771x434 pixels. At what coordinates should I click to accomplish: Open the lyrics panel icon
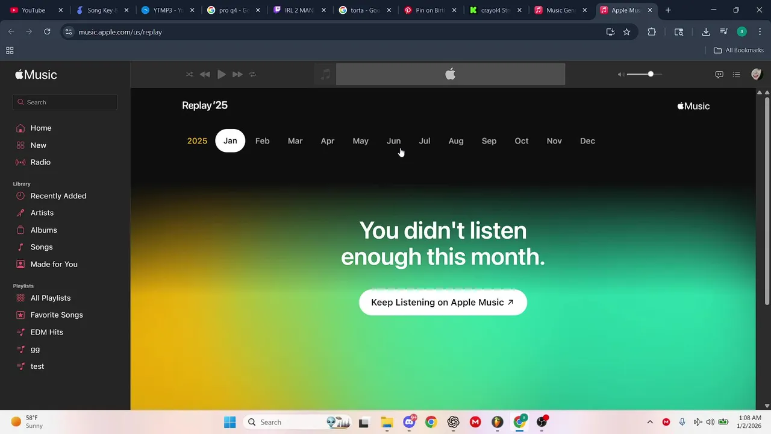[719, 74]
